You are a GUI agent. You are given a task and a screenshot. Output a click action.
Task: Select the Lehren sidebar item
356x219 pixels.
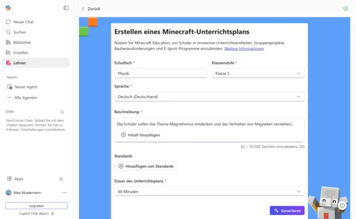point(36,63)
